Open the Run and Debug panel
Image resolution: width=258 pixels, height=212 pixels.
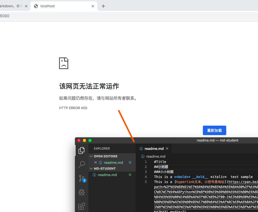click(81, 192)
